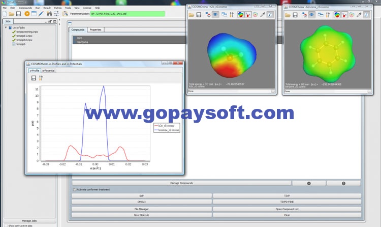Click the blue pencil edit icon
381x227 pixels.
click(41, 14)
